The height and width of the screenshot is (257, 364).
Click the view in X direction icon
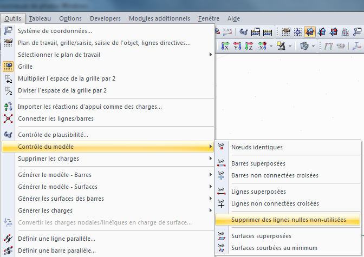coord(225,46)
